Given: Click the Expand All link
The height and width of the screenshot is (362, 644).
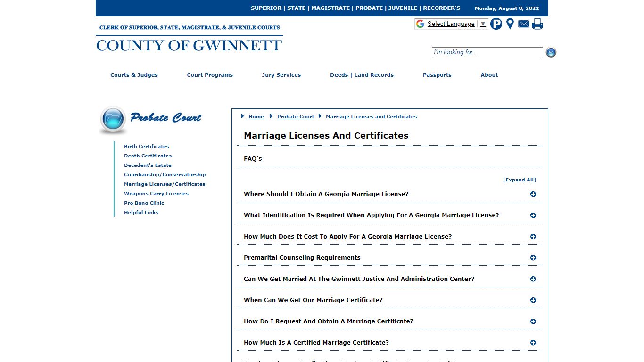Looking at the screenshot, I should pyautogui.click(x=520, y=180).
